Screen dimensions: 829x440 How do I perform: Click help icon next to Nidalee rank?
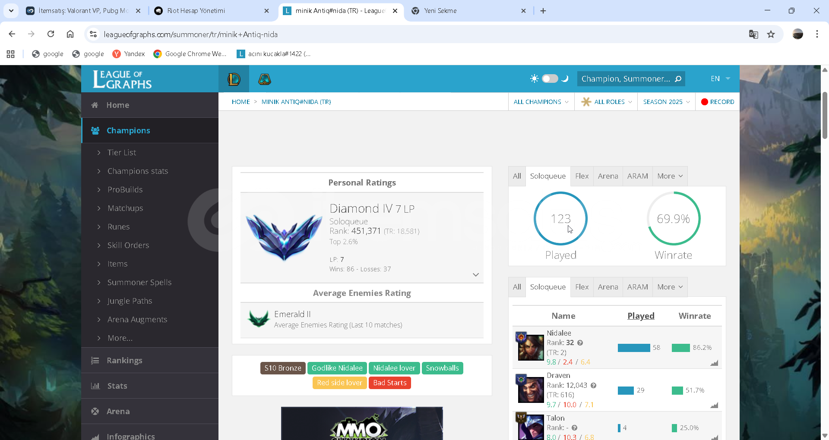click(x=580, y=343)
